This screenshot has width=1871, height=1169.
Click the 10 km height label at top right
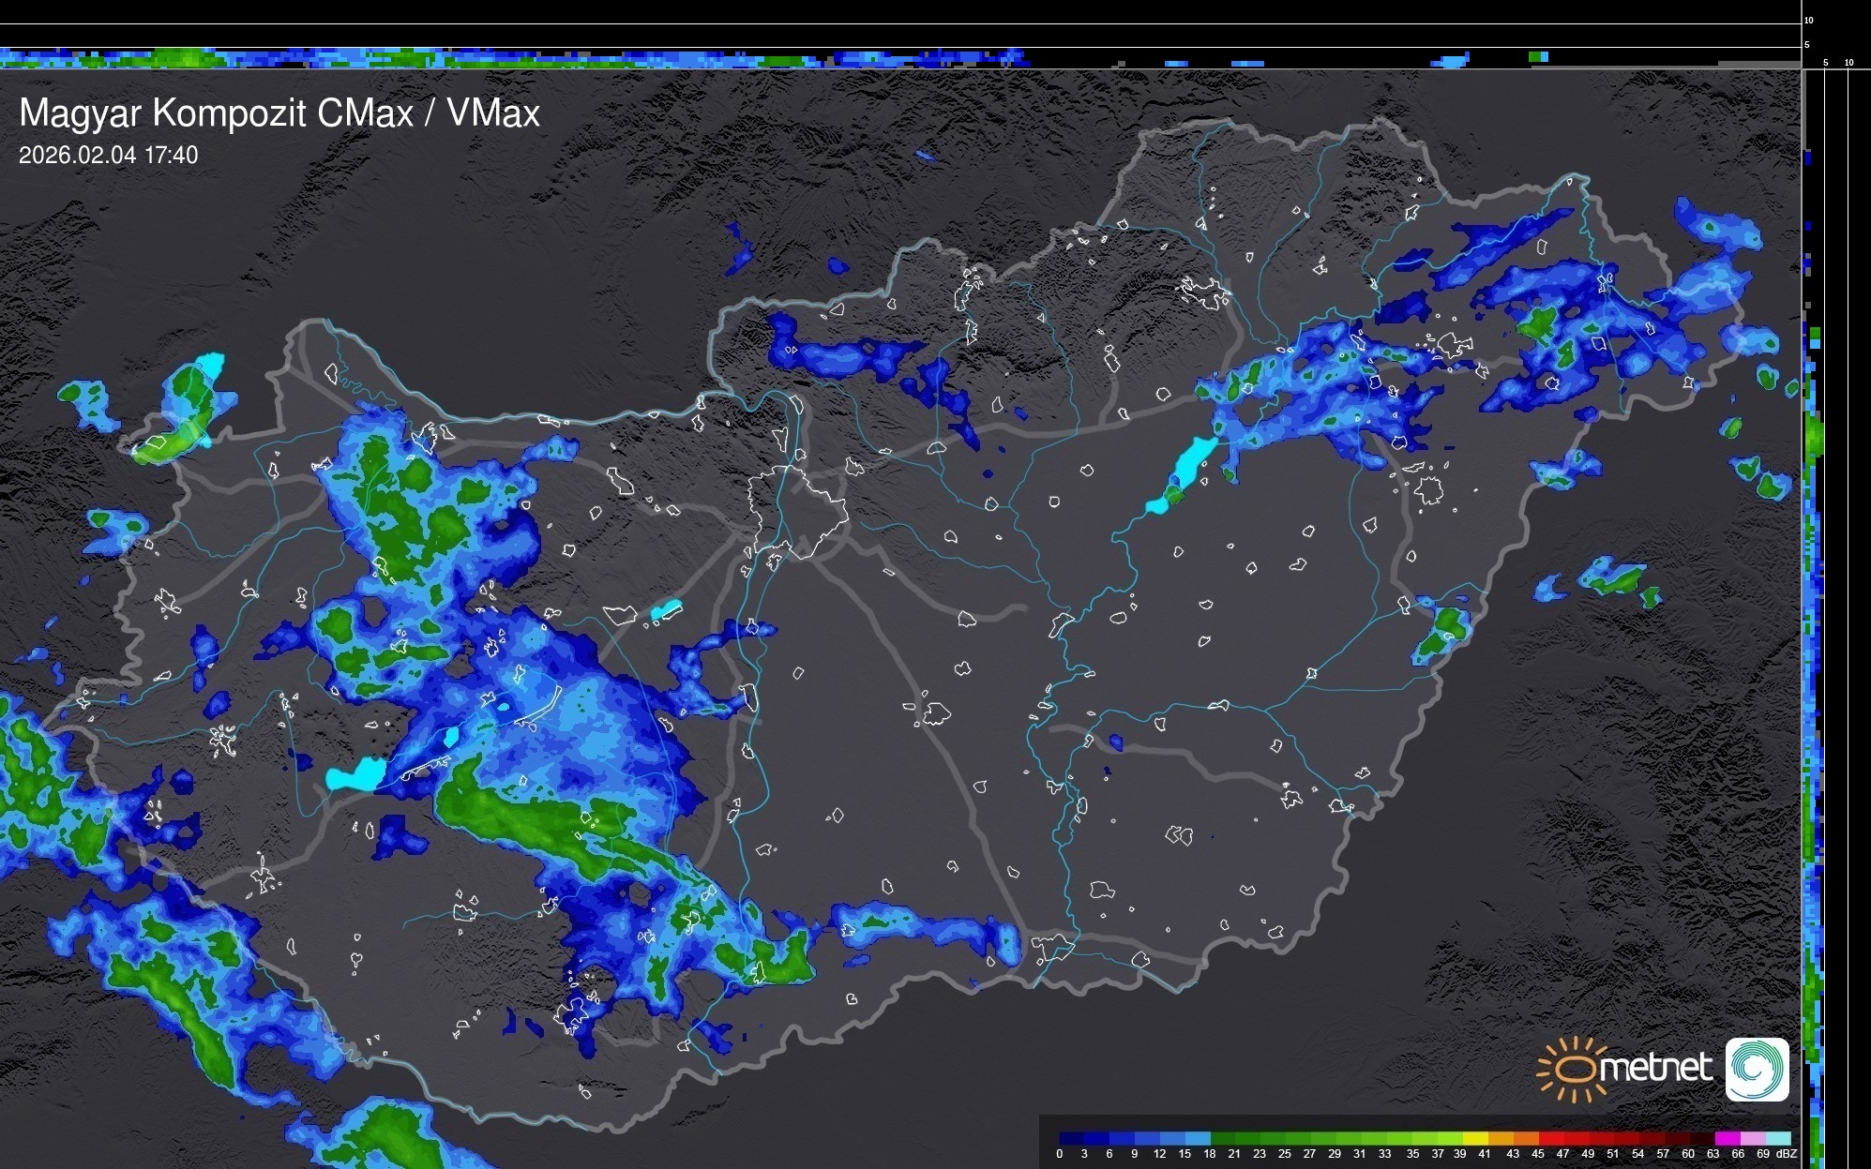[1808, 20]
